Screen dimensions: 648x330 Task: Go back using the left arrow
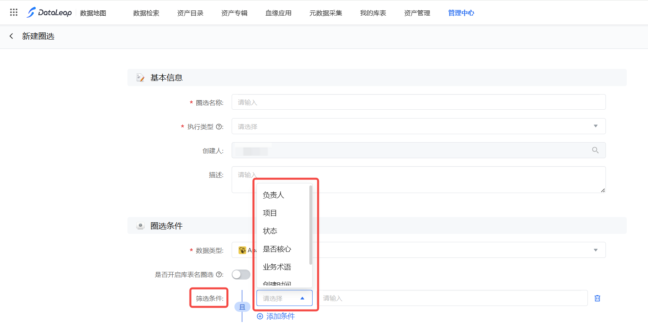[11, 36]
